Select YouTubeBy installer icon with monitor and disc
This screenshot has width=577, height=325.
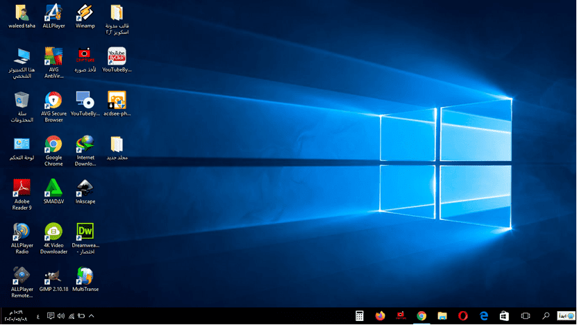pyautogui.click(x=85, y=103)
